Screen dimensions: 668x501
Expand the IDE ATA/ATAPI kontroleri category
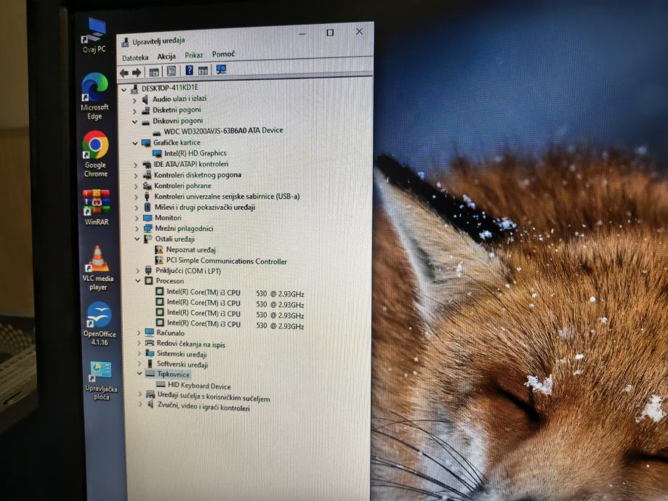[x=135, y=165]
